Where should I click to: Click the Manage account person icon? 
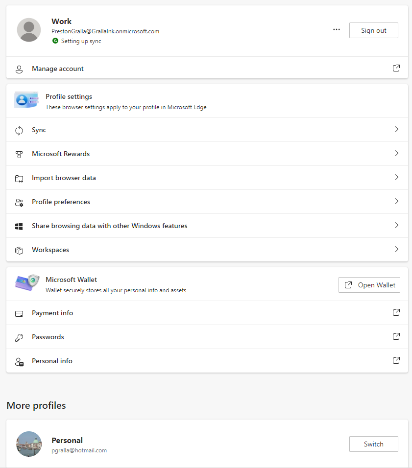[19, 69]
